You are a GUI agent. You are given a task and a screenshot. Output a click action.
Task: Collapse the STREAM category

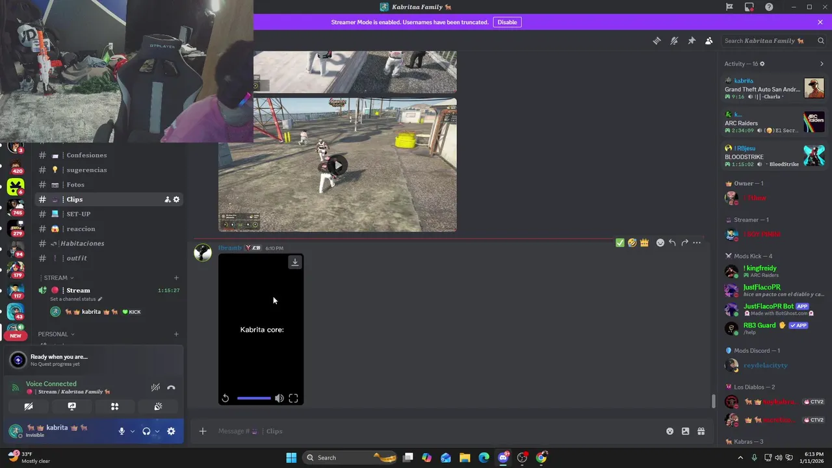(58, 278)
